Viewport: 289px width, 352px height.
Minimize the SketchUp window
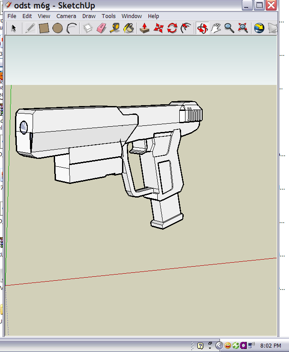(x=248, y=5)
